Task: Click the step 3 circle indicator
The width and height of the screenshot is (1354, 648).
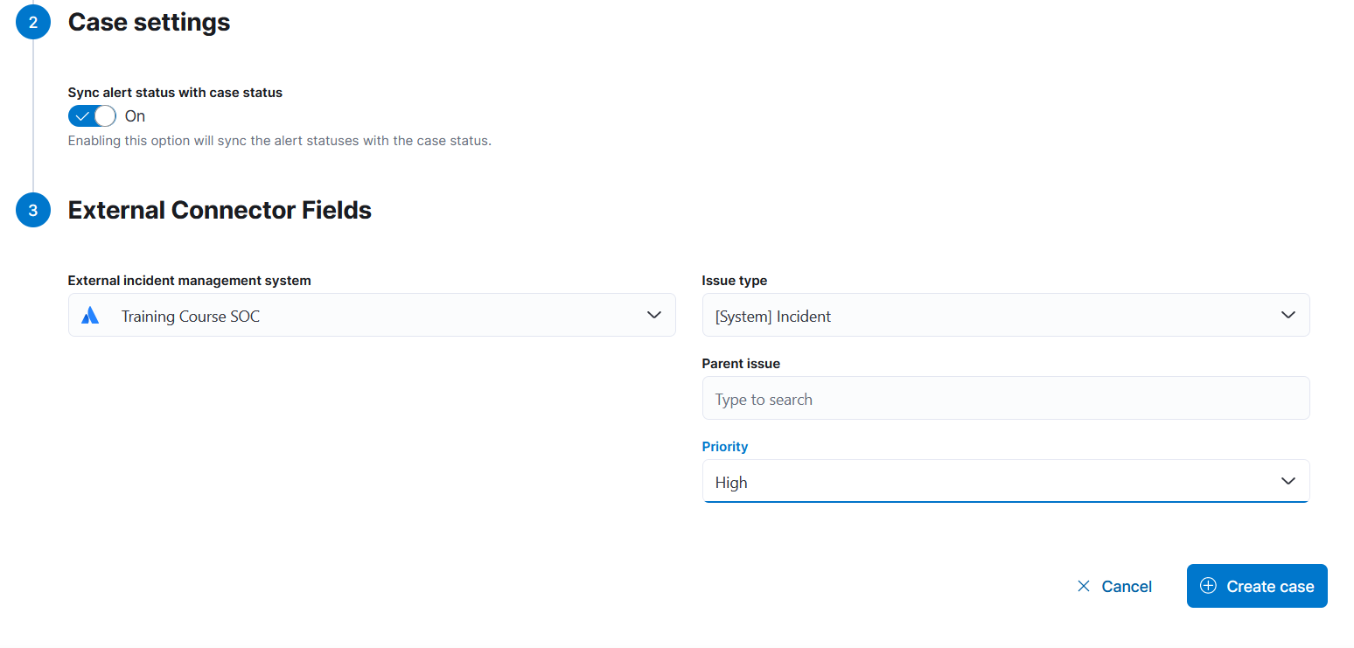Action: tap(33, 210)
